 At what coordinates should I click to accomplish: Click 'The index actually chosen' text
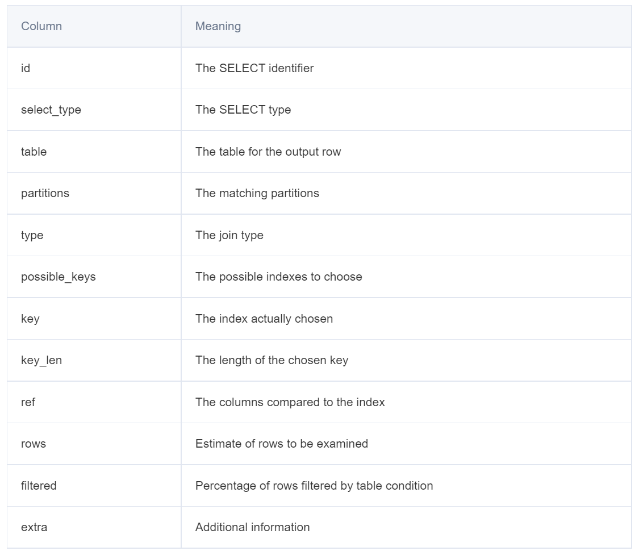(x=264, y=319)
